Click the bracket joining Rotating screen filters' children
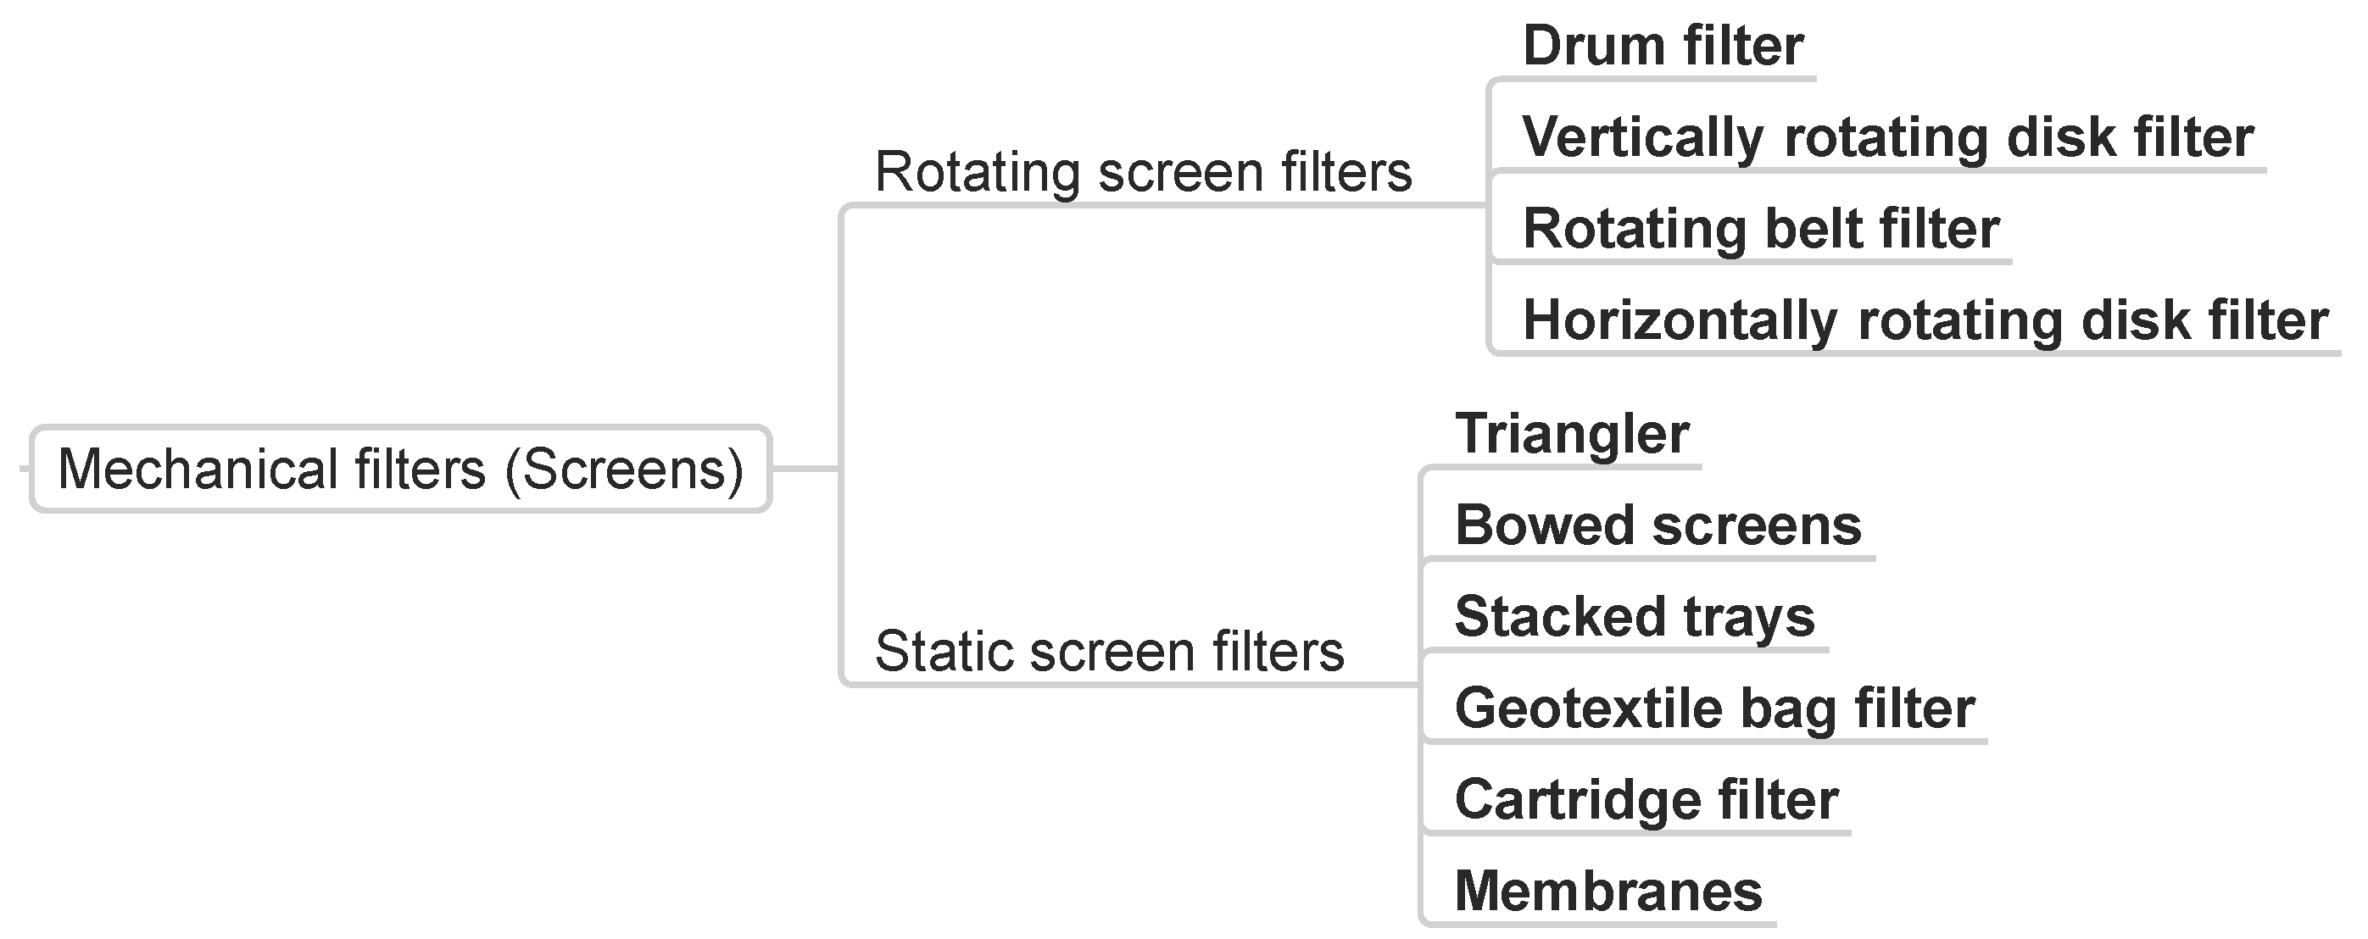The height and width of the screenshot is (939, 2368). (x=1489, y=275)
